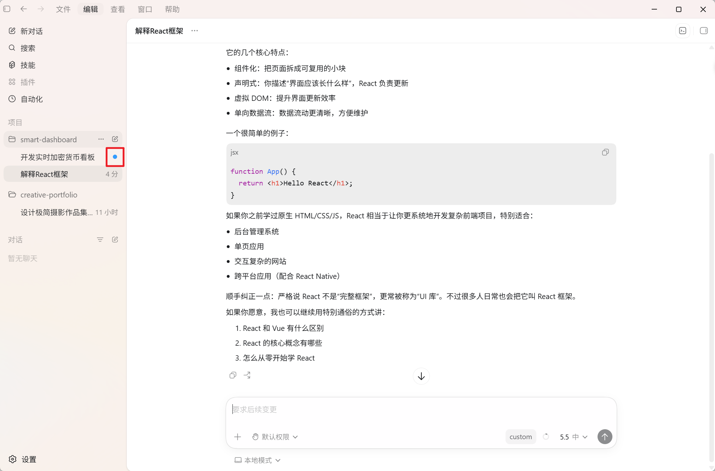
Task: Click the 11 小时 timestamp
Action: [x=107, y=212]
